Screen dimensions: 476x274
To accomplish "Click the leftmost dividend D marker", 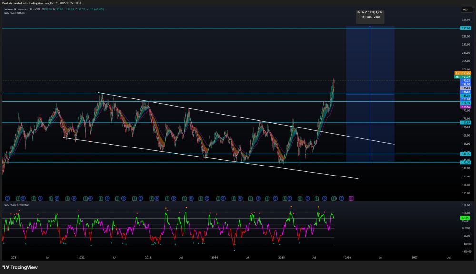I will (7, 198).
